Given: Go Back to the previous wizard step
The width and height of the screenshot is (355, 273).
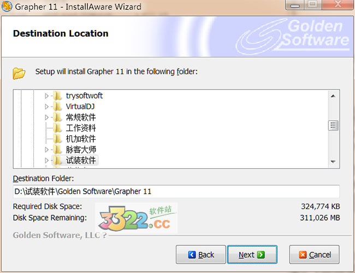Looking at the screenshot, I should point(201,254).
